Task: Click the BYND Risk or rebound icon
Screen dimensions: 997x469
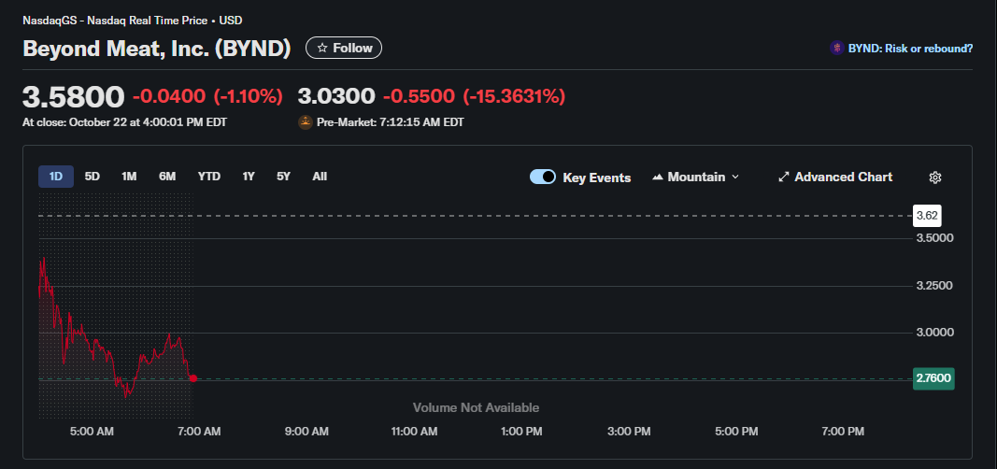Action: pyautogui.click(x=837, y=48)
